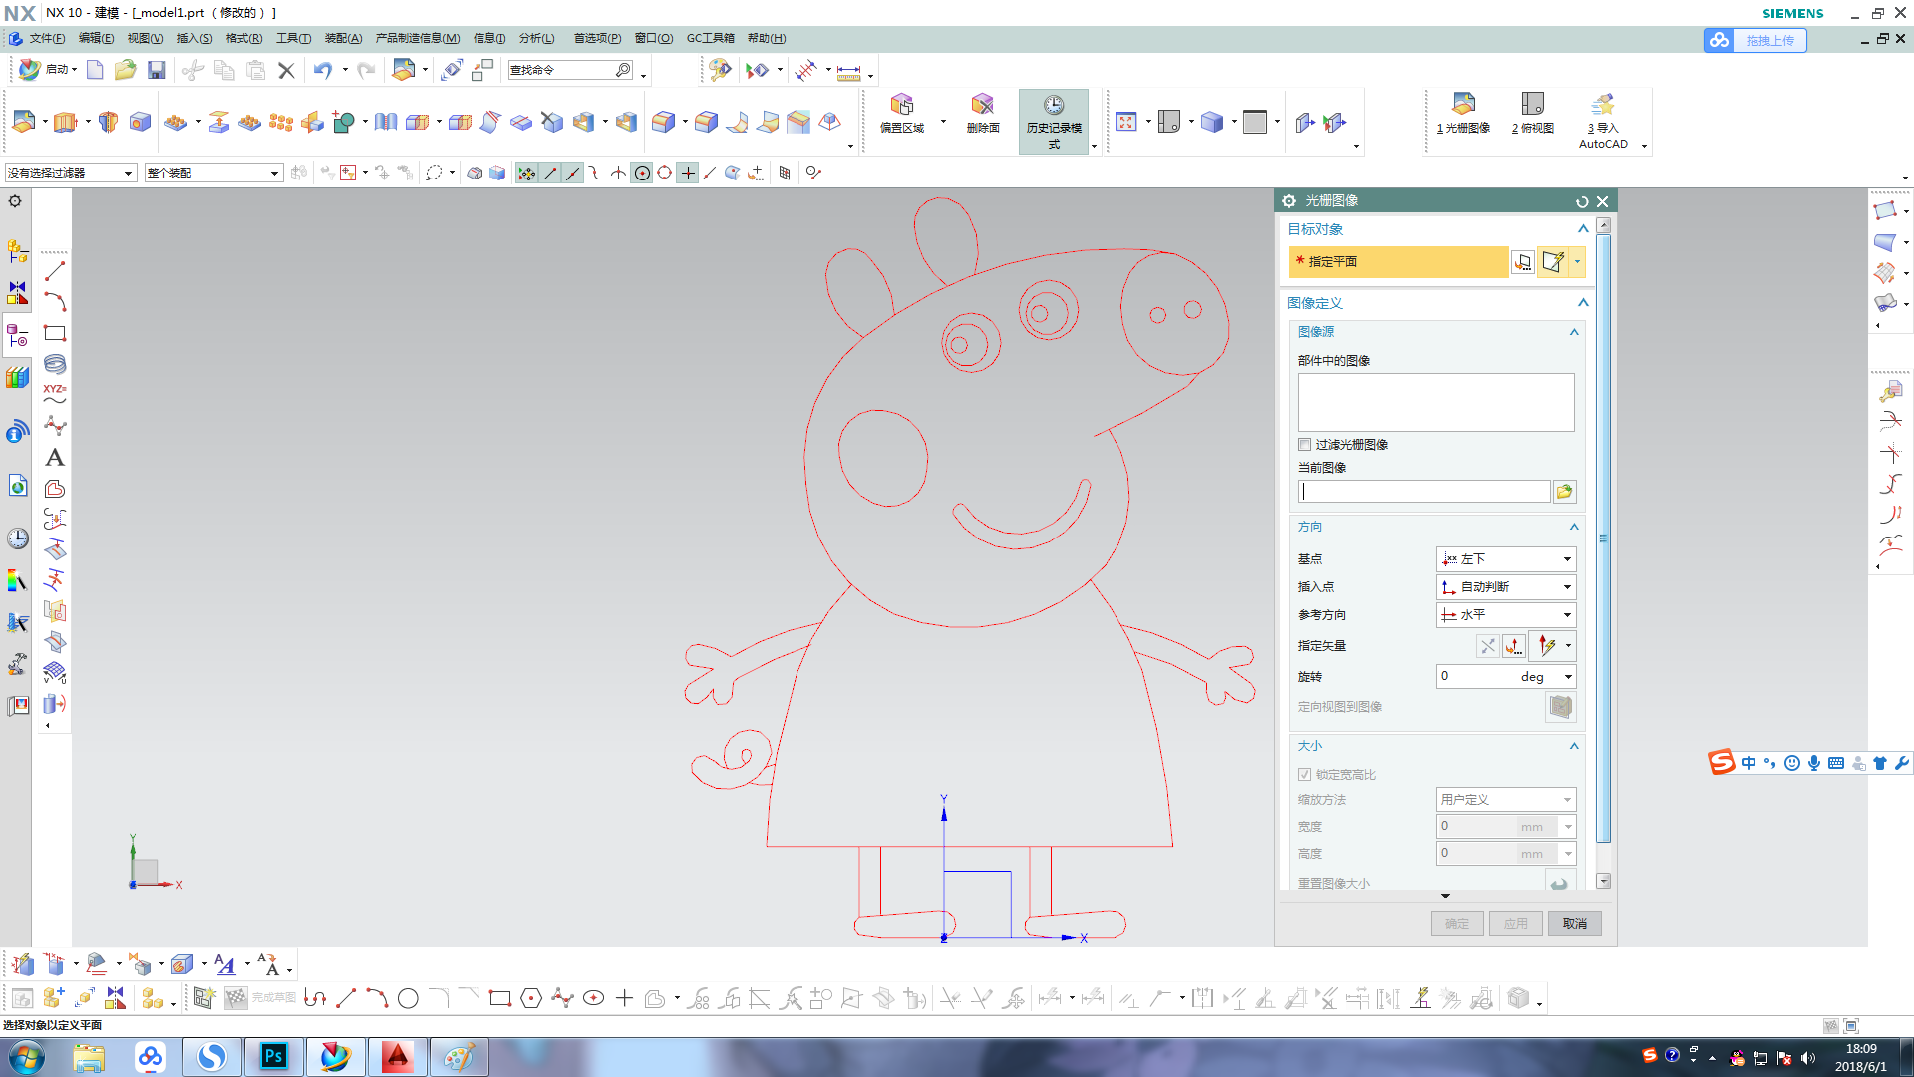1914x1077 pixels.
Task: Click the 拖拽上传 upload button
Action: (x=1754, y=40)
